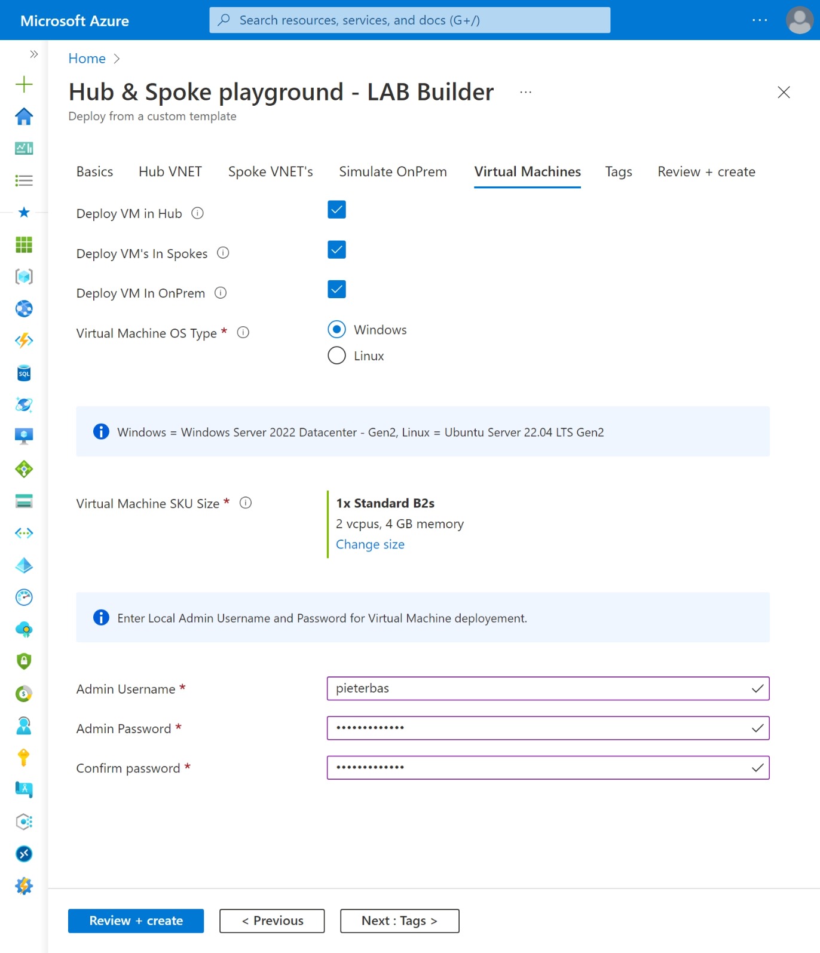Open Function App lightning icon
820x953 pixels.
pos(24,341)
